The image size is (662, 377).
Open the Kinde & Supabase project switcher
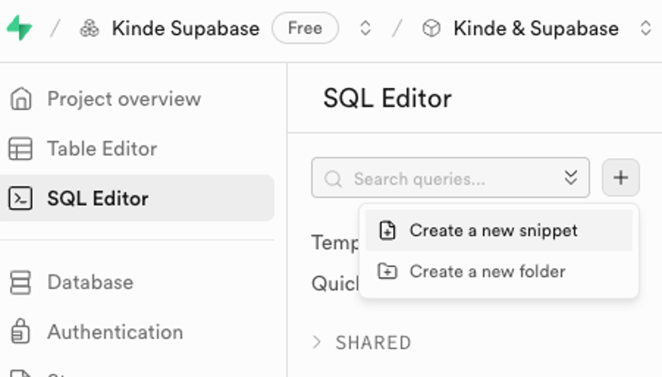click(x=645, y=28)
